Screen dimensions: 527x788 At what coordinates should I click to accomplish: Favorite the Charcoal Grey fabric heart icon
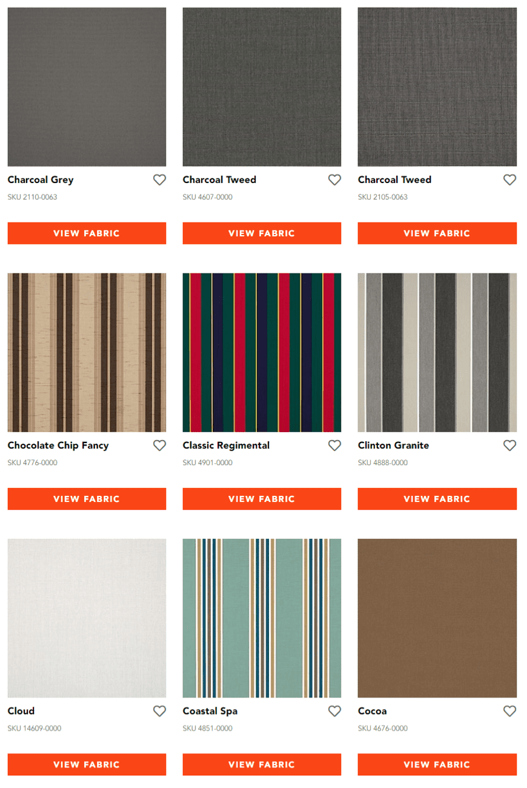point(159,180)
